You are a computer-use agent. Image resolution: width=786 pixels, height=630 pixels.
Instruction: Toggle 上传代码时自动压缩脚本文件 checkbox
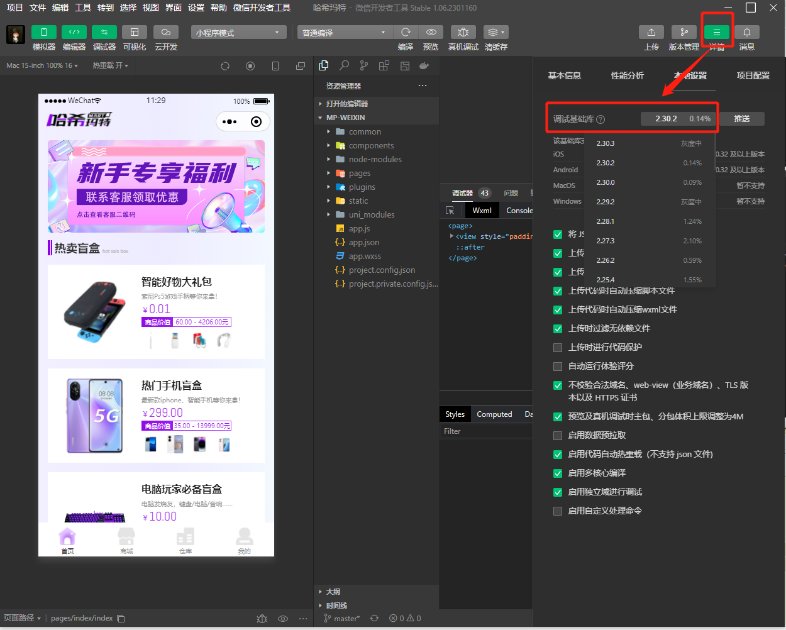point(558,291)
